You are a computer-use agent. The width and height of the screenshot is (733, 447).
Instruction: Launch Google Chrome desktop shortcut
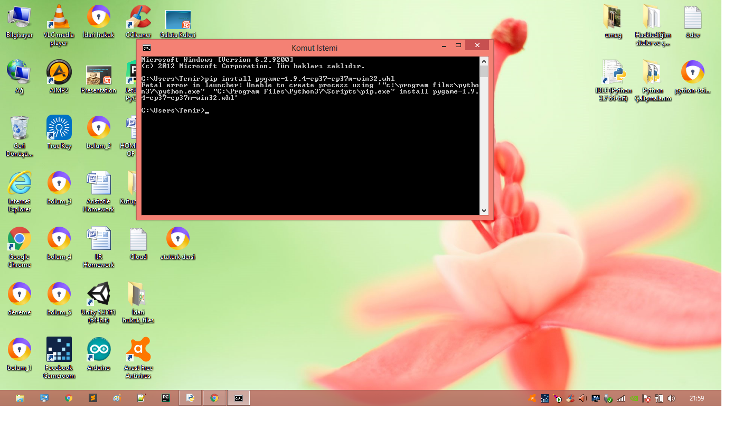click(19, 247)
